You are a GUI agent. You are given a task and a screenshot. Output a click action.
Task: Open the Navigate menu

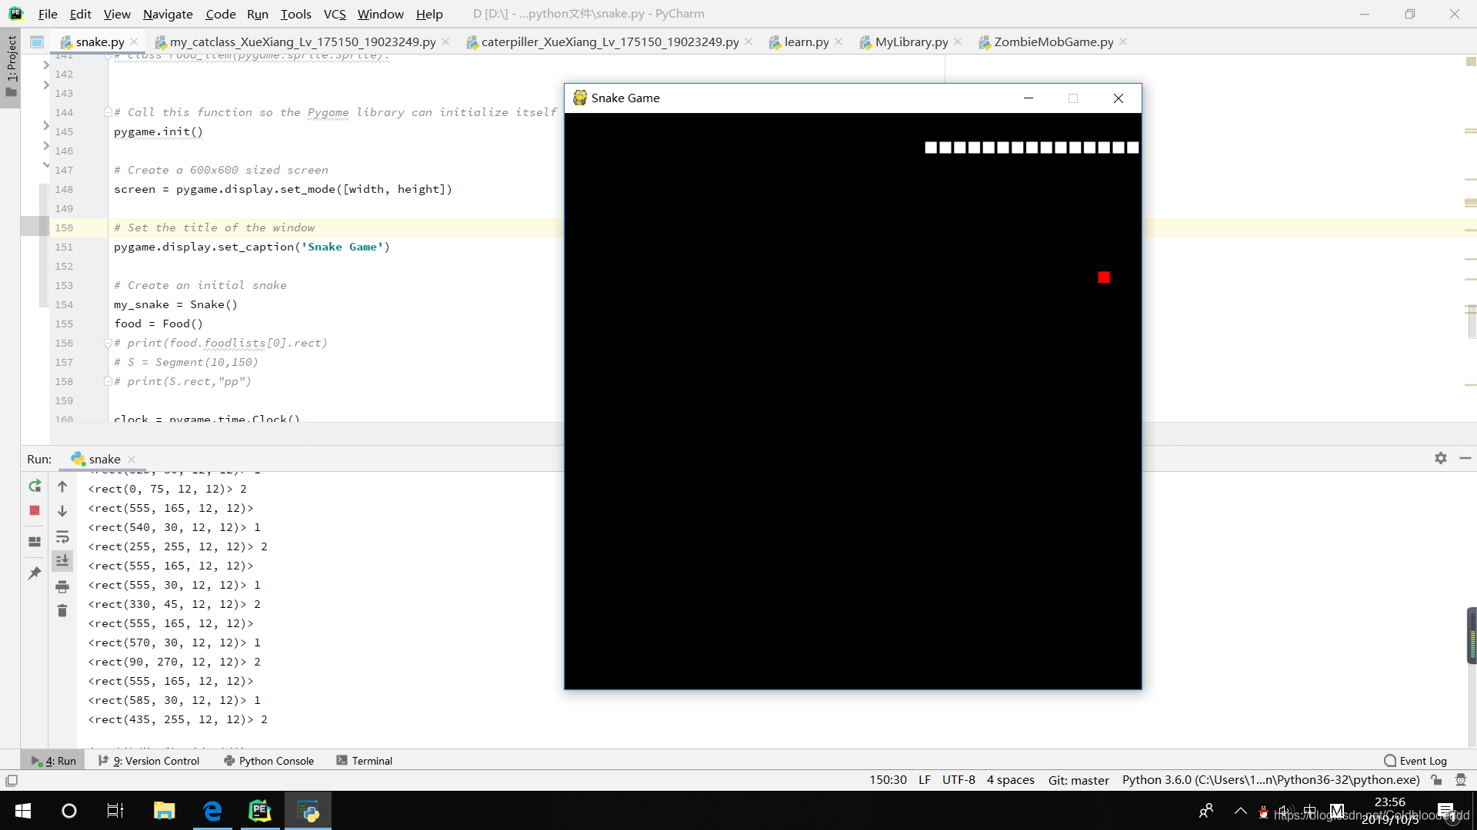pyautogui.click(x=168, y=14)
